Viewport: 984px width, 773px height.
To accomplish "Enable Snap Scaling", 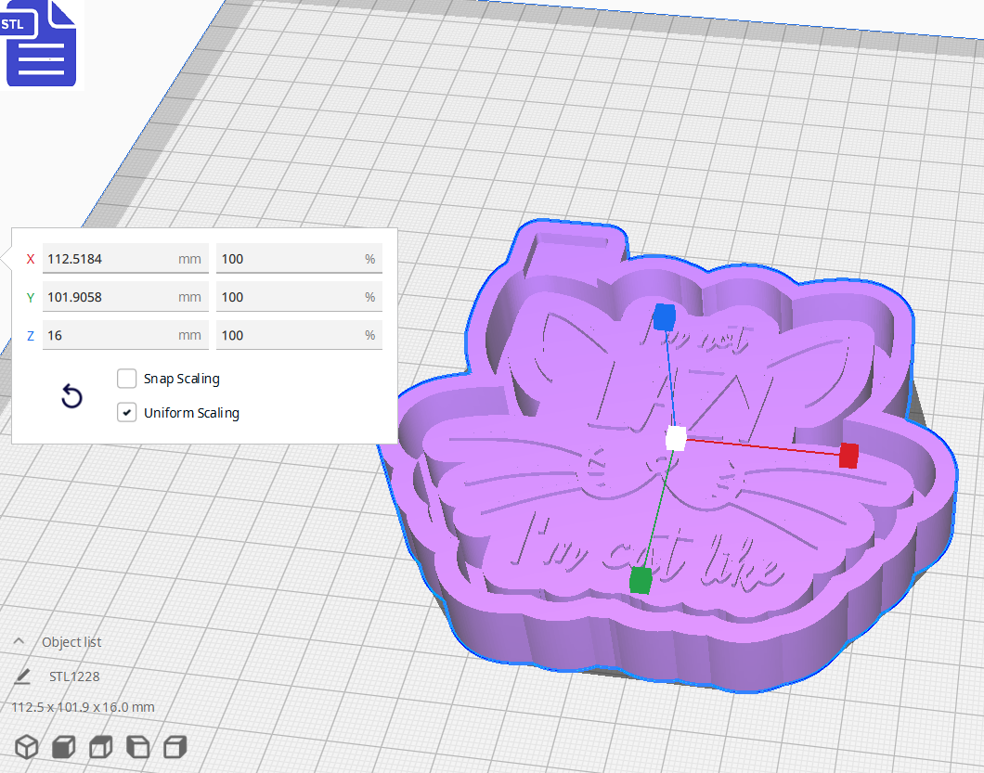I will click(126, 379).
